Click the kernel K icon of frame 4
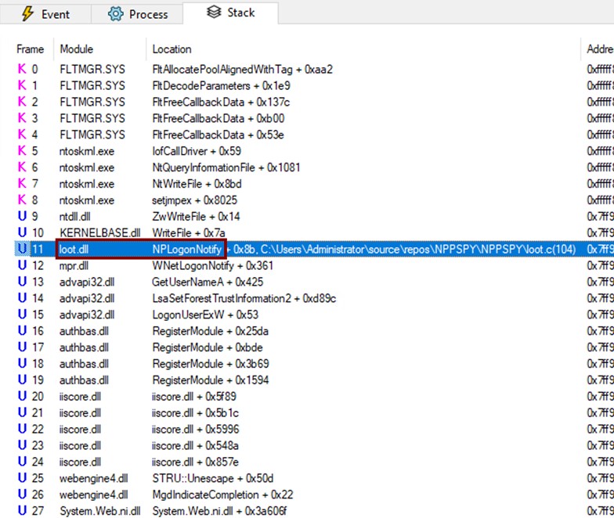The image size is (614, 518). (22, 135)
